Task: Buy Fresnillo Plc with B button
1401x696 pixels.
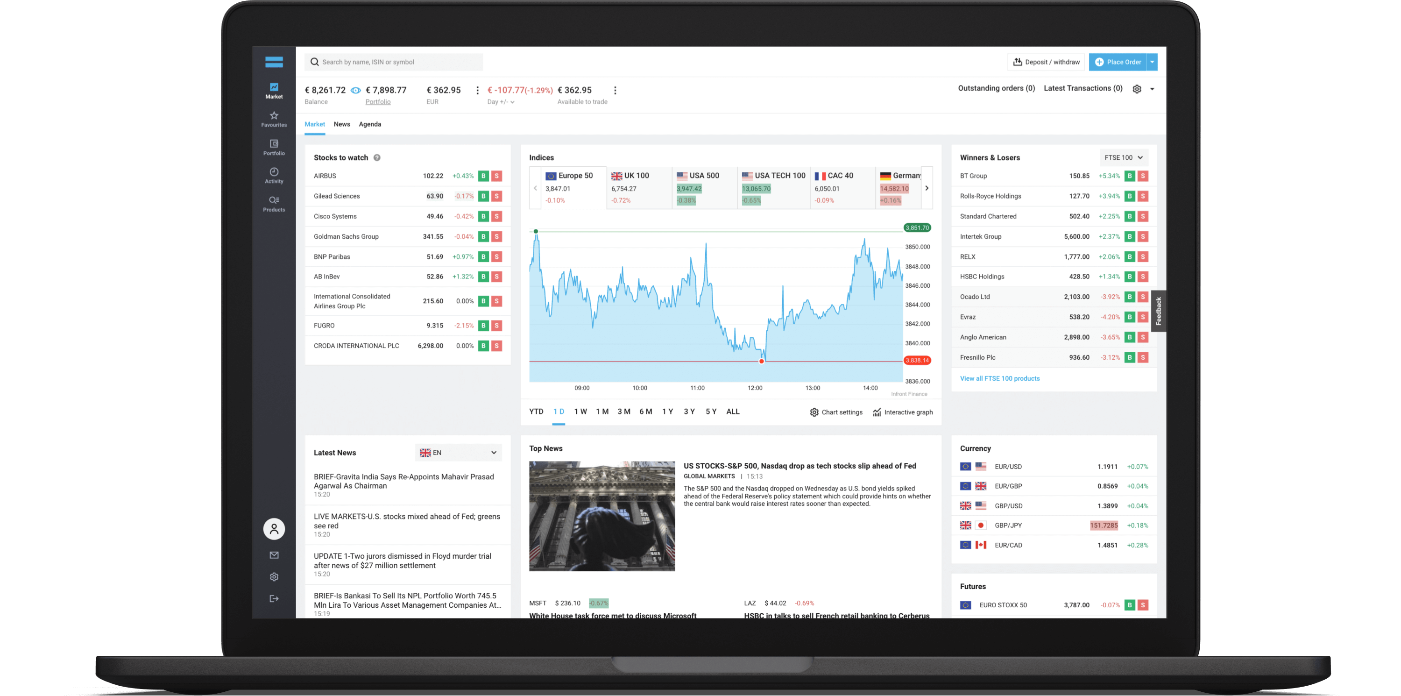Action: click(1130, 357)
